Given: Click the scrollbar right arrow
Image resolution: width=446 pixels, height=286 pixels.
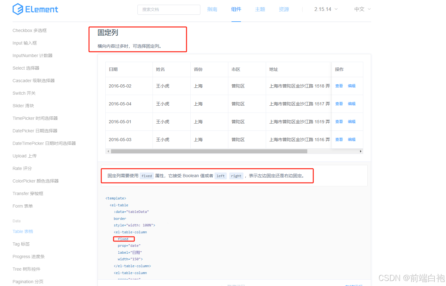Looking at the screenshot, I should [360, 151].
